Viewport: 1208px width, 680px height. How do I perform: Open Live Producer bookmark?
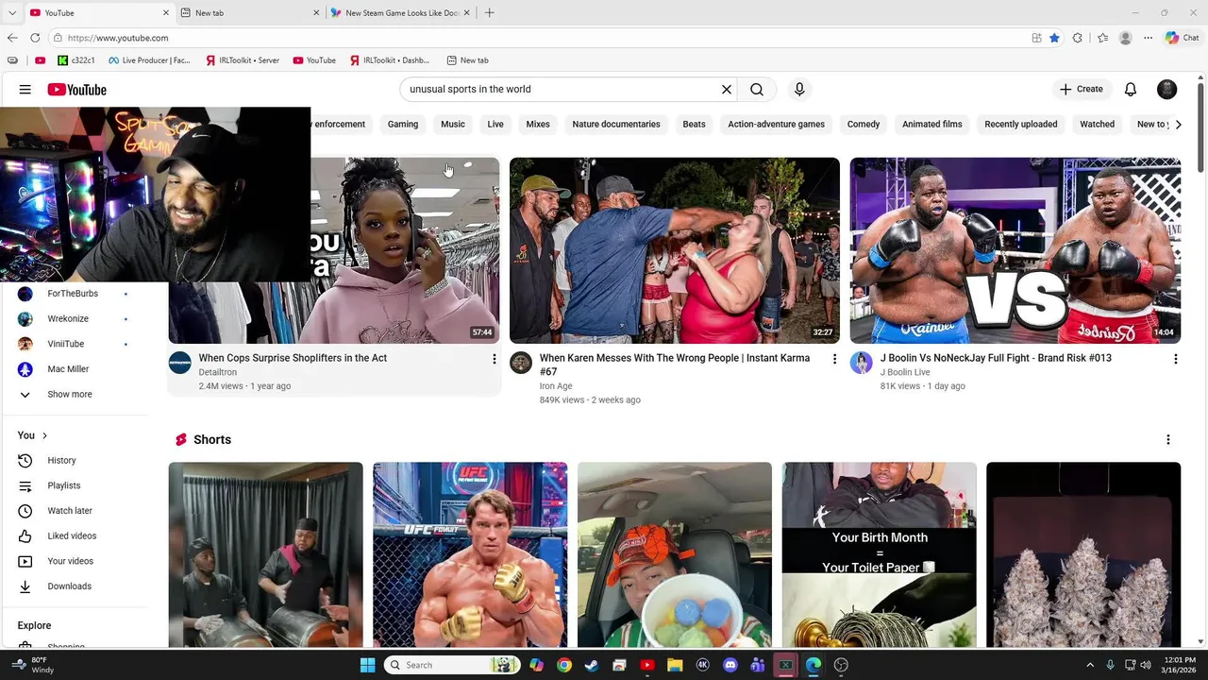(x=149, y=60)
